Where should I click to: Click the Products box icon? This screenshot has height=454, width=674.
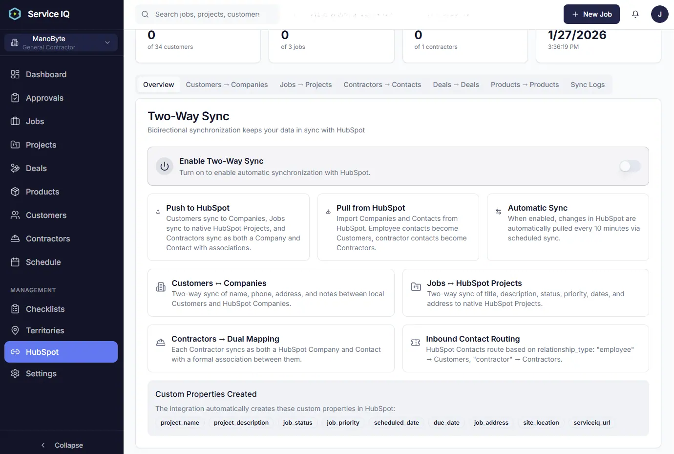(15, 192)
